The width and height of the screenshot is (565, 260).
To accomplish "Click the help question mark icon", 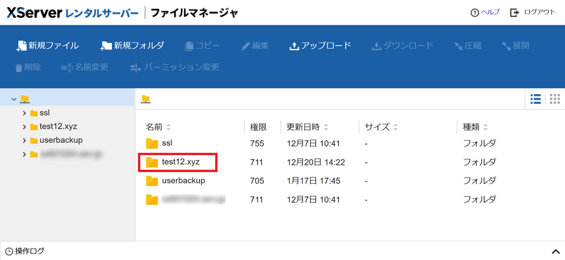I will point(475,13).
